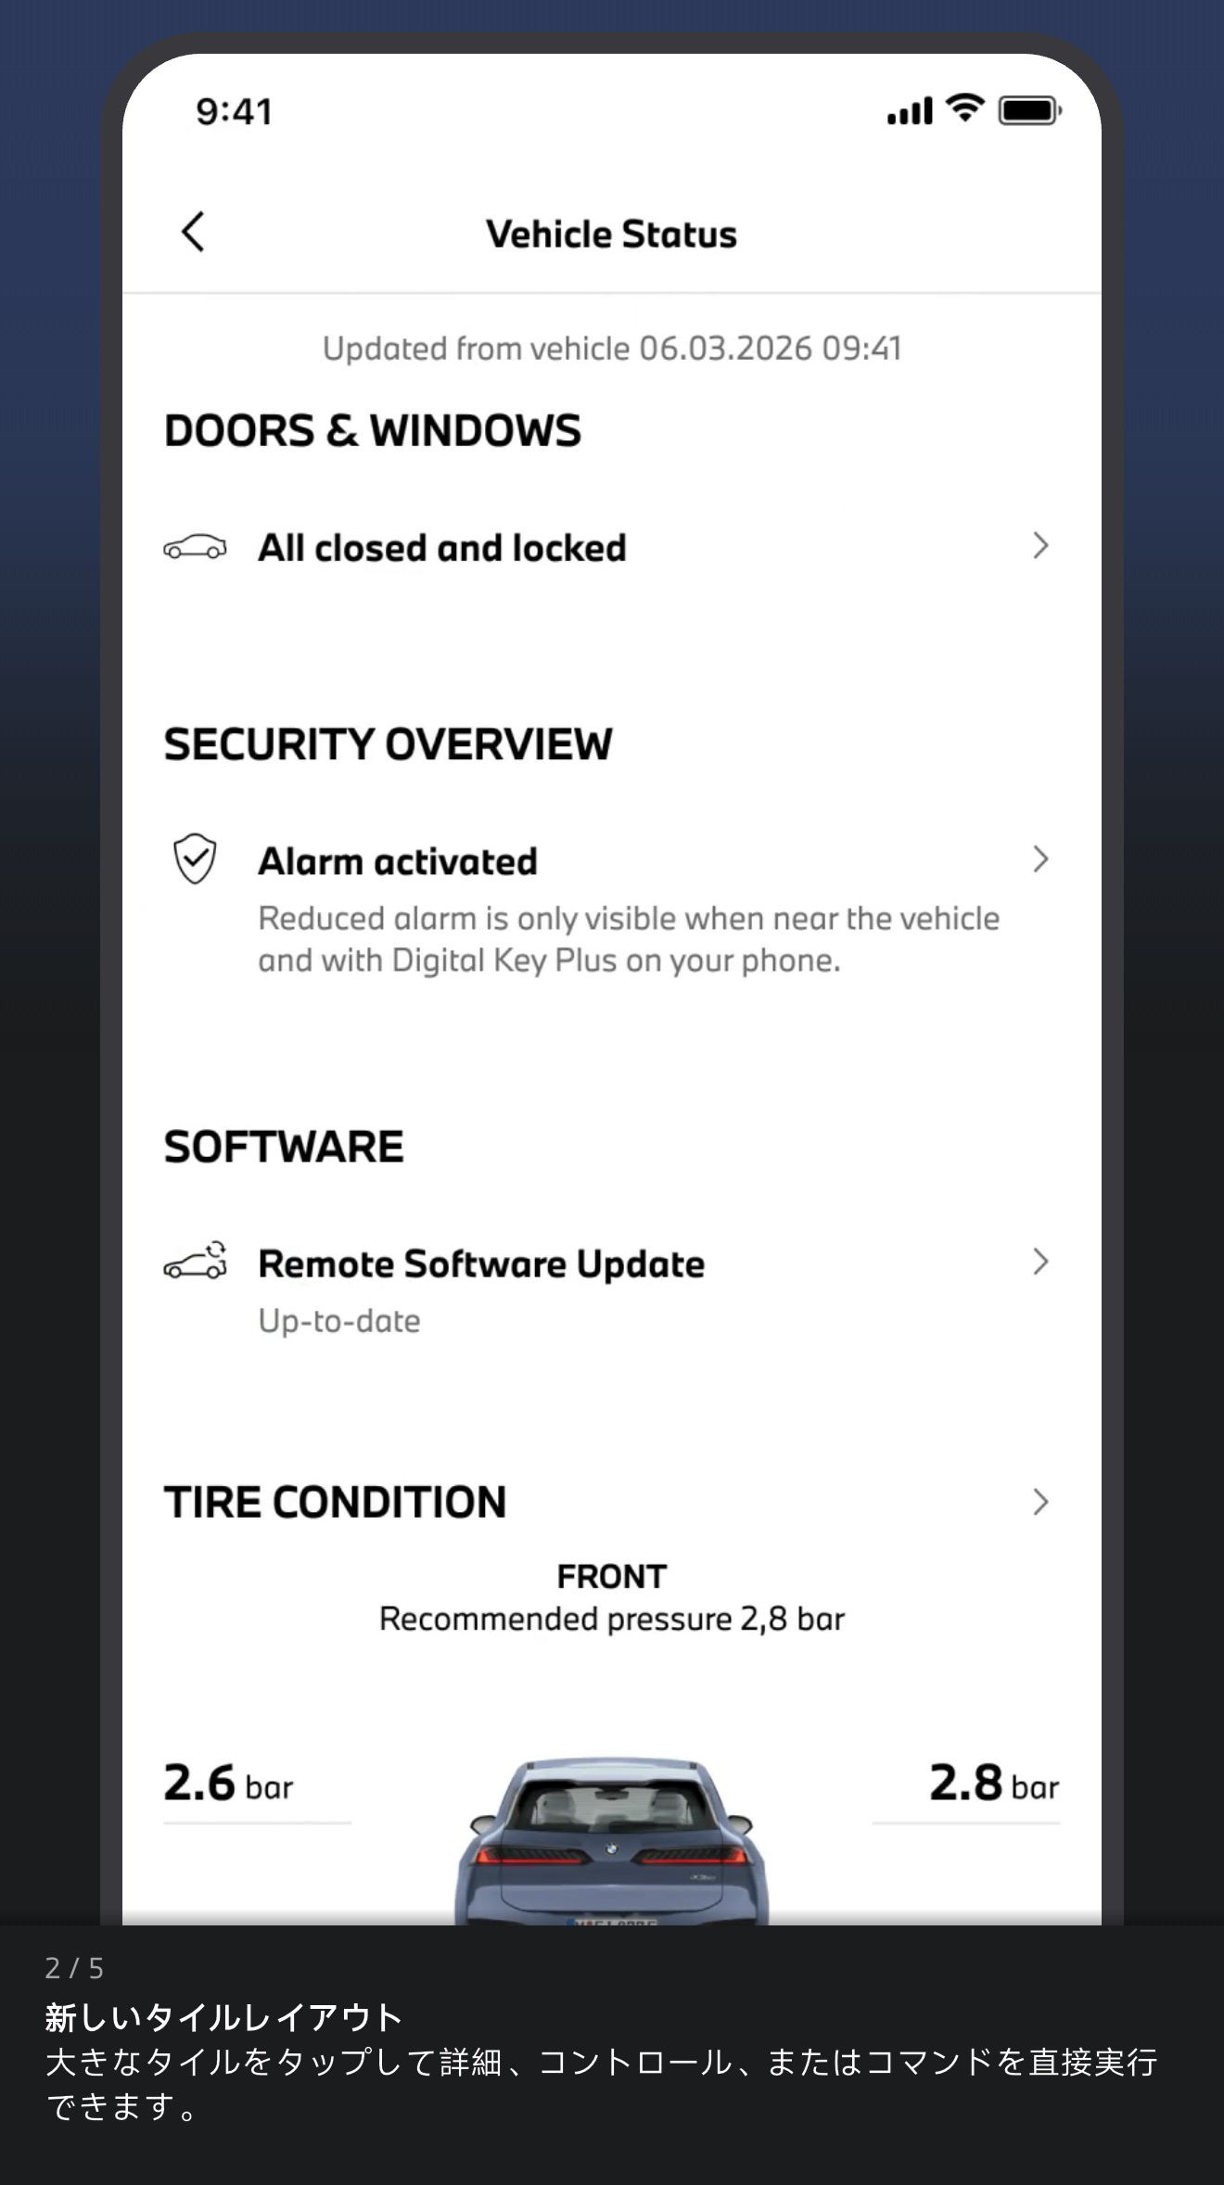Open Tire Condition chevron arrow
The image size is (1224, 2185).
pos(1040,1502)
